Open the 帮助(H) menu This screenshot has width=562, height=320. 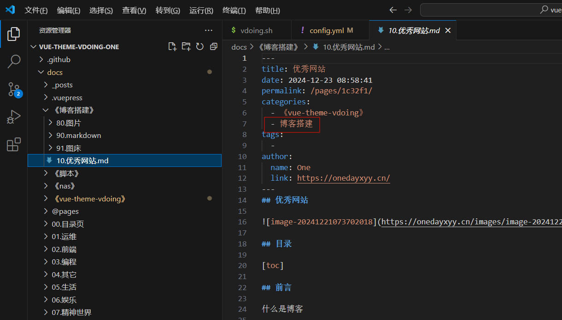267,11
